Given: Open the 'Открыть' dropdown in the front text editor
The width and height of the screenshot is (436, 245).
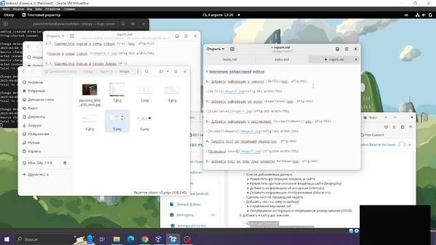Looking at the screenshot, I should (215, 49).
